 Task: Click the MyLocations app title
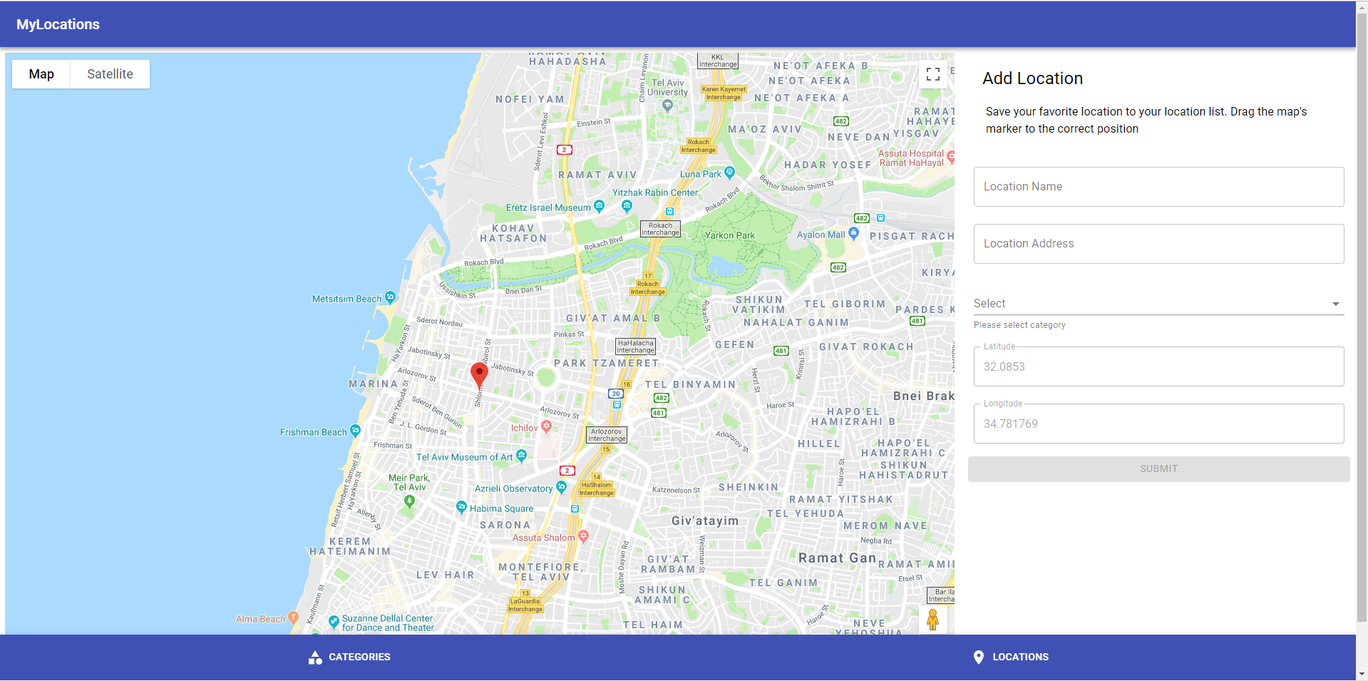tap(58, 24)
